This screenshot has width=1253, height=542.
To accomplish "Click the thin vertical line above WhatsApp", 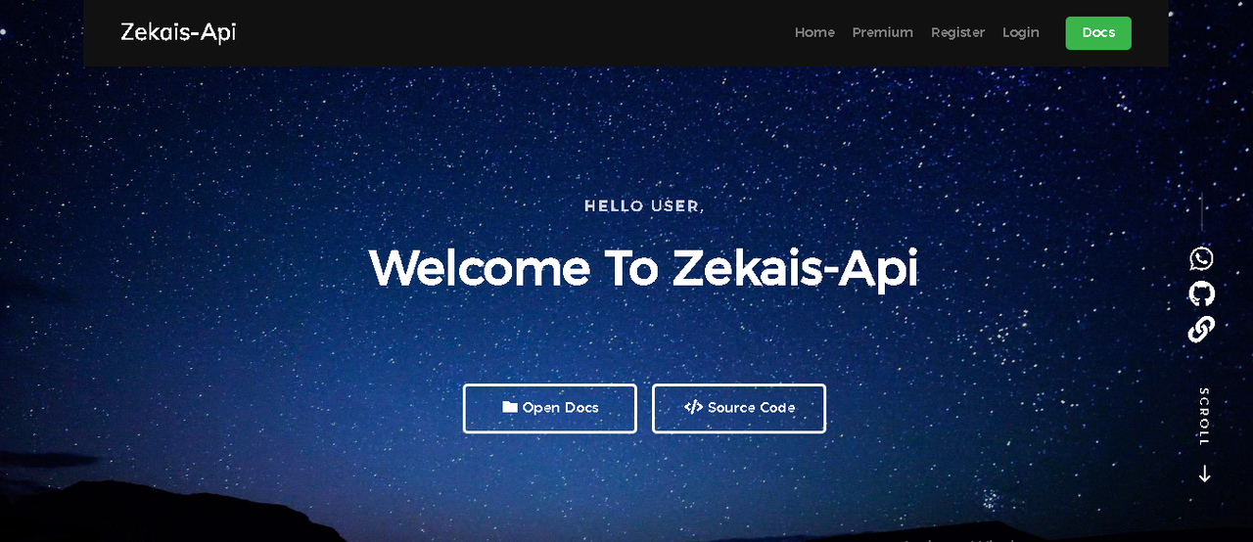I will [1201, 212].
